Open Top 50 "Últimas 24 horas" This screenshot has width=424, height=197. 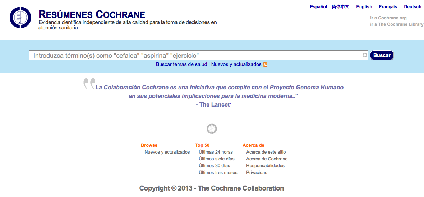click(x=216, y=152)
